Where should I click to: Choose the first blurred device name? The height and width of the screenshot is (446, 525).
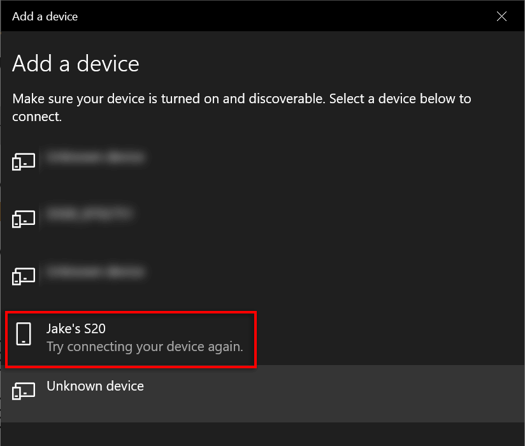(95, 157)
